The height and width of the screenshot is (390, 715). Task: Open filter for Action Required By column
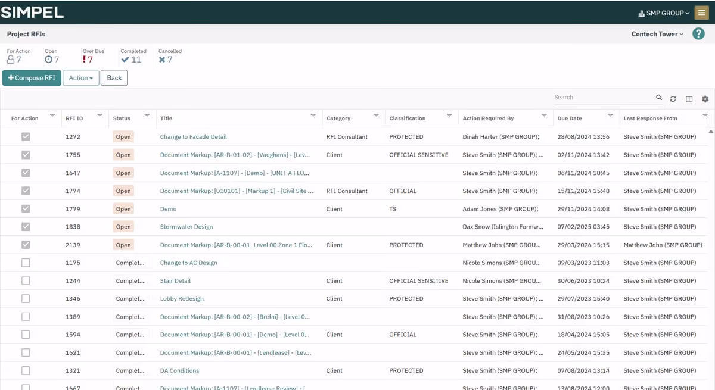point(544,116)
